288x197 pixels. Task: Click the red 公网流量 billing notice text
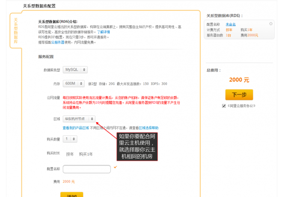tap(122, 103)
